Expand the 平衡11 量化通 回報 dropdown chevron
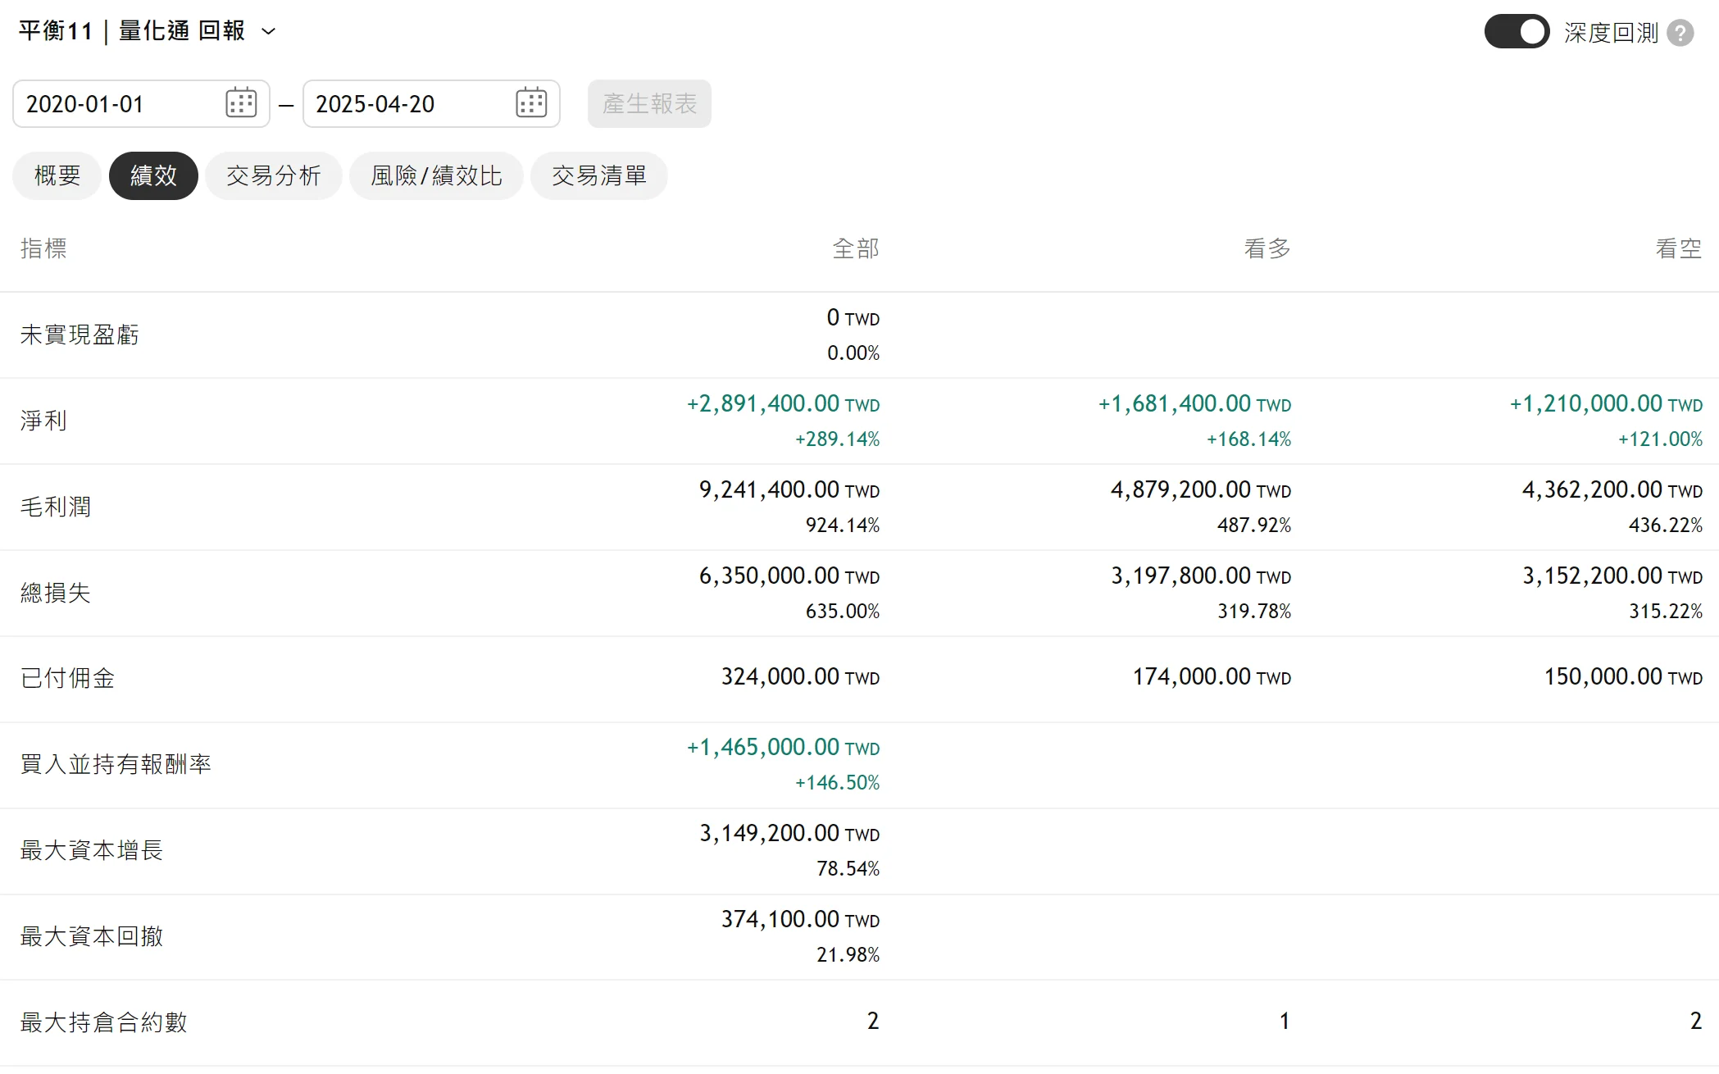1719x1074 pixels. [x=268, y=32]
